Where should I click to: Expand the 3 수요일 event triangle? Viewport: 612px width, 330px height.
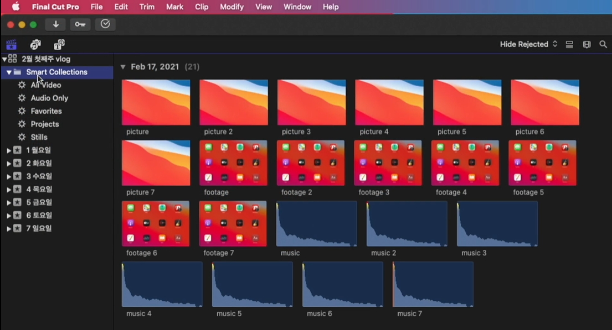tap(9, 176)
